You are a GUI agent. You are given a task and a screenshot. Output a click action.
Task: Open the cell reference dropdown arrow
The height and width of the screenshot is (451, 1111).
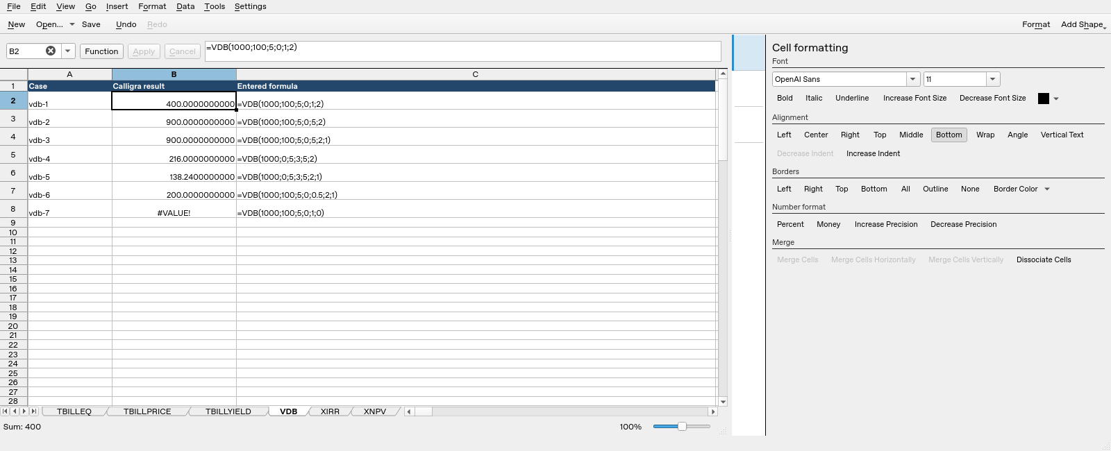68,51
